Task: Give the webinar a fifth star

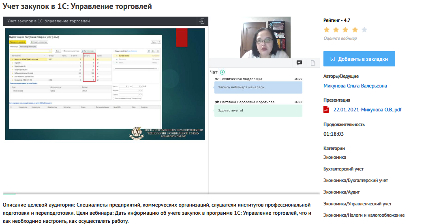Action: [364, 30]
